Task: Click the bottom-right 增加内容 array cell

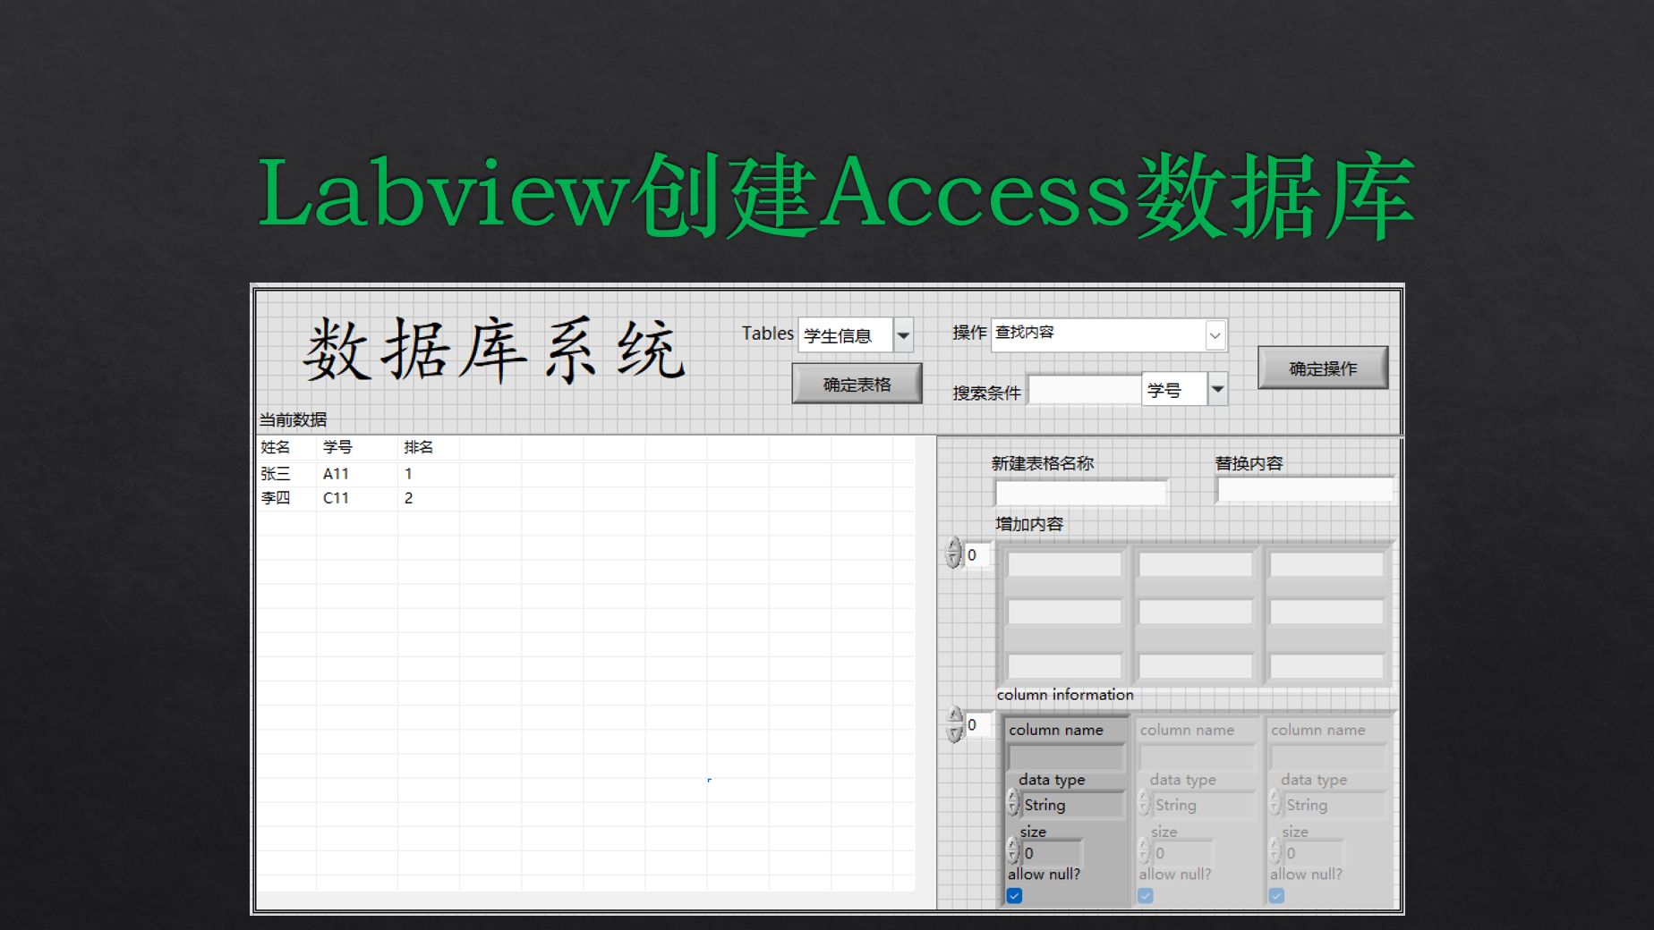Action: 1326,666
